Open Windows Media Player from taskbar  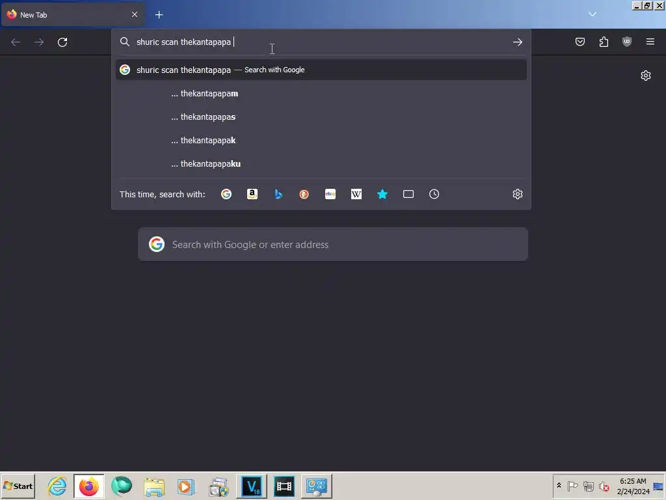click(185, 486)
